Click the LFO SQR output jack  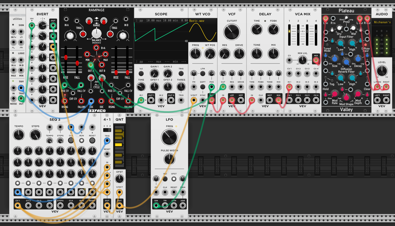click(183, 205)
